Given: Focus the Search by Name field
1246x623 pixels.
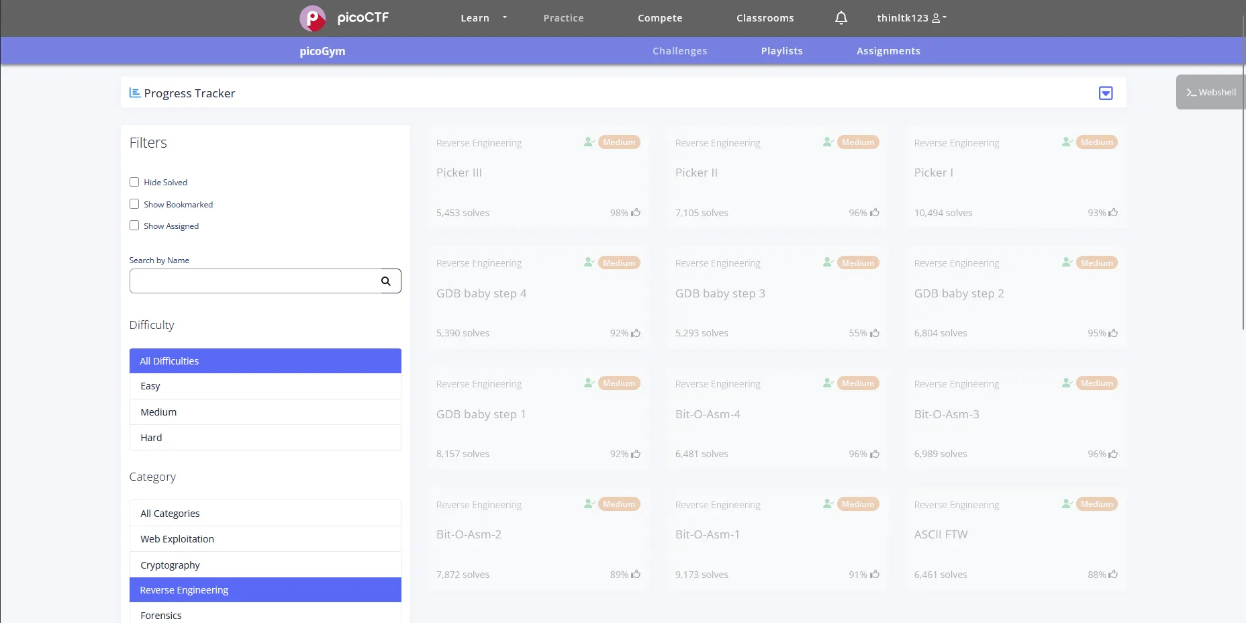Looking at the screenshot, I should pos(255,281).
